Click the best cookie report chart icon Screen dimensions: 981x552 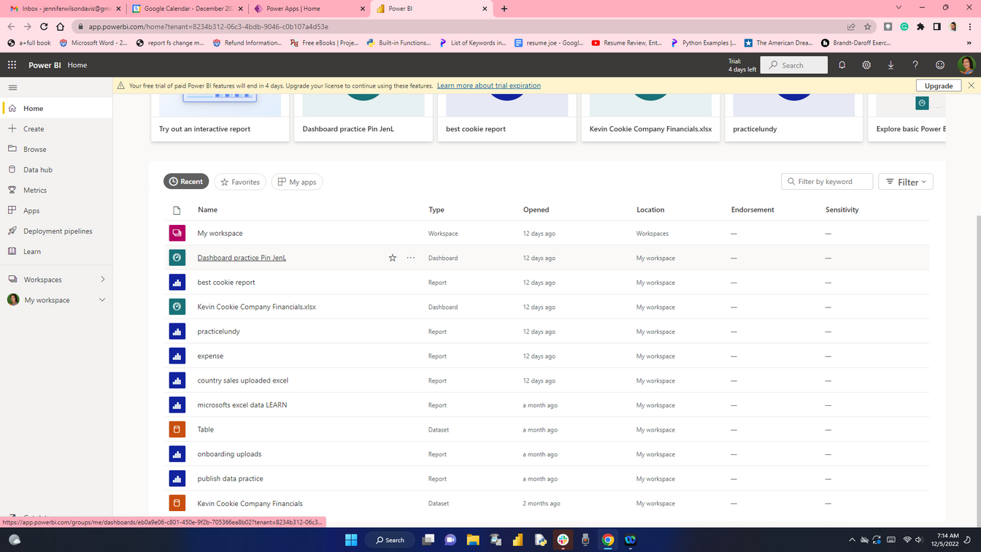point(177,283)
